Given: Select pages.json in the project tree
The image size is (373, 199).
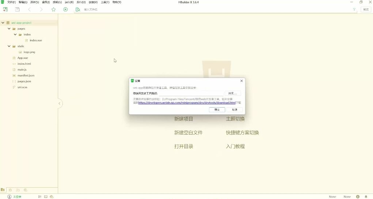Looking at the screenshot, I should pyautogui.click(x=24, y=81).
